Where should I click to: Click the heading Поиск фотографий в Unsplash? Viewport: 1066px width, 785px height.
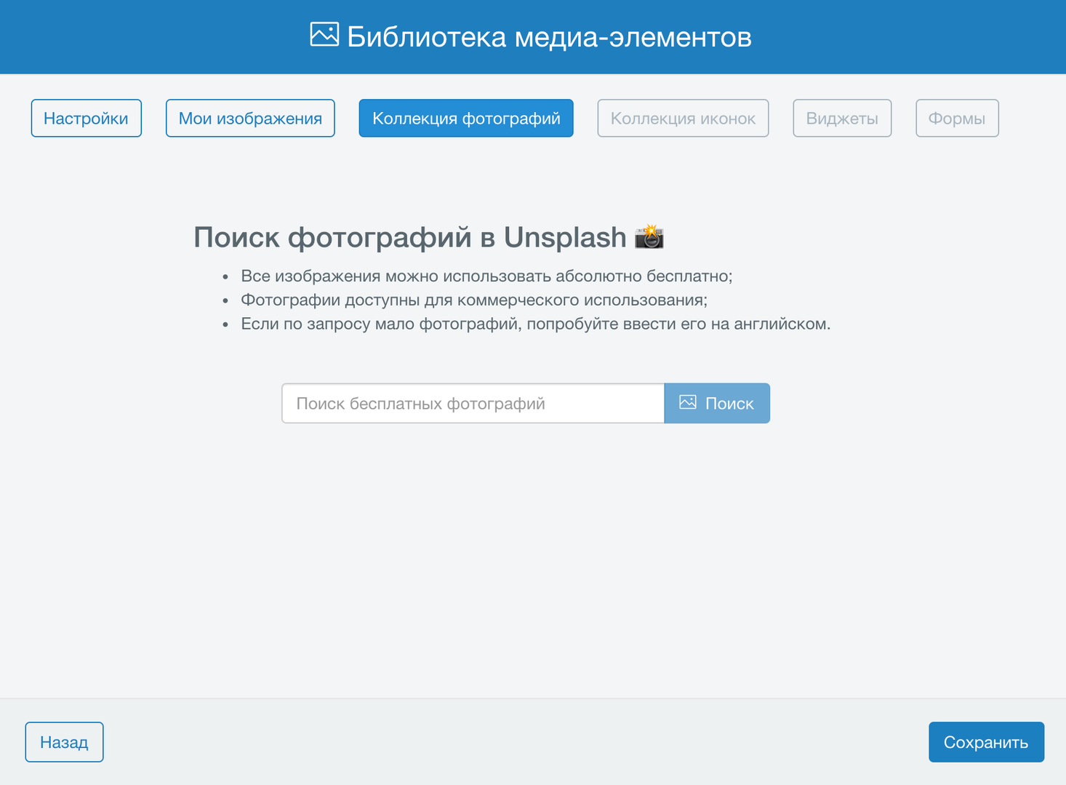(x=409, y=237)
